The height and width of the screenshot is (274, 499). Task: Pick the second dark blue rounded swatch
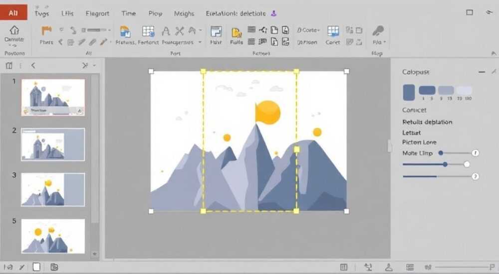(427, 90)
